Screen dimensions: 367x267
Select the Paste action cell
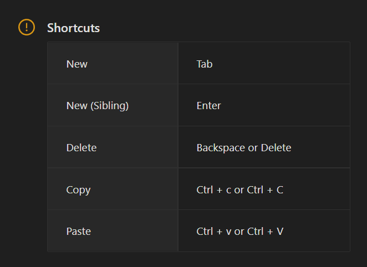(x=113, y=231)
